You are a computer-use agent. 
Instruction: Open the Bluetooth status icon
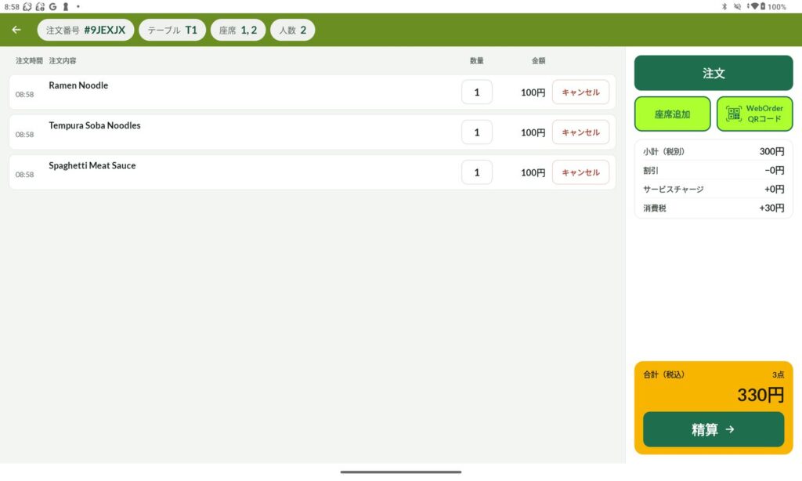click(724, 6)
